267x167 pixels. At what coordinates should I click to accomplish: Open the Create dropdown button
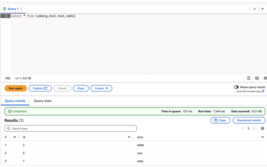coord(101,88)
